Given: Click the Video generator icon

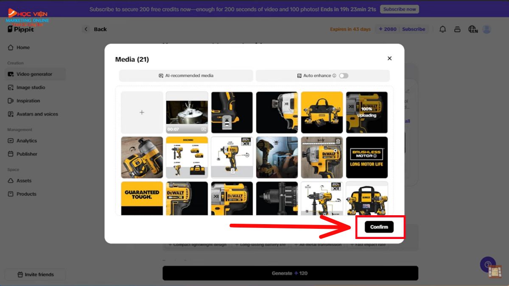Looking at the screenshot, I should [11, 74].
